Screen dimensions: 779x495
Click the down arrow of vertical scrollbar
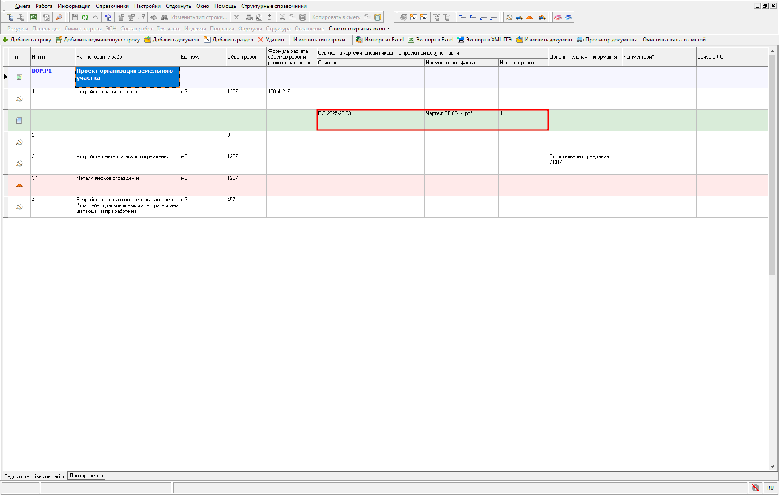tap(772, 467)
